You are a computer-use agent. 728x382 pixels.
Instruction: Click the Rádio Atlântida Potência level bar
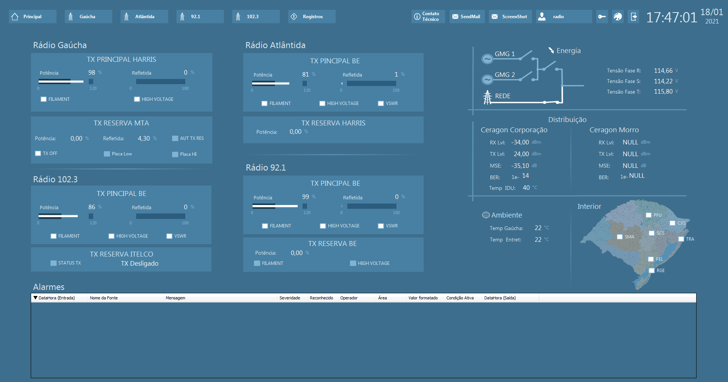coord(279,83)
